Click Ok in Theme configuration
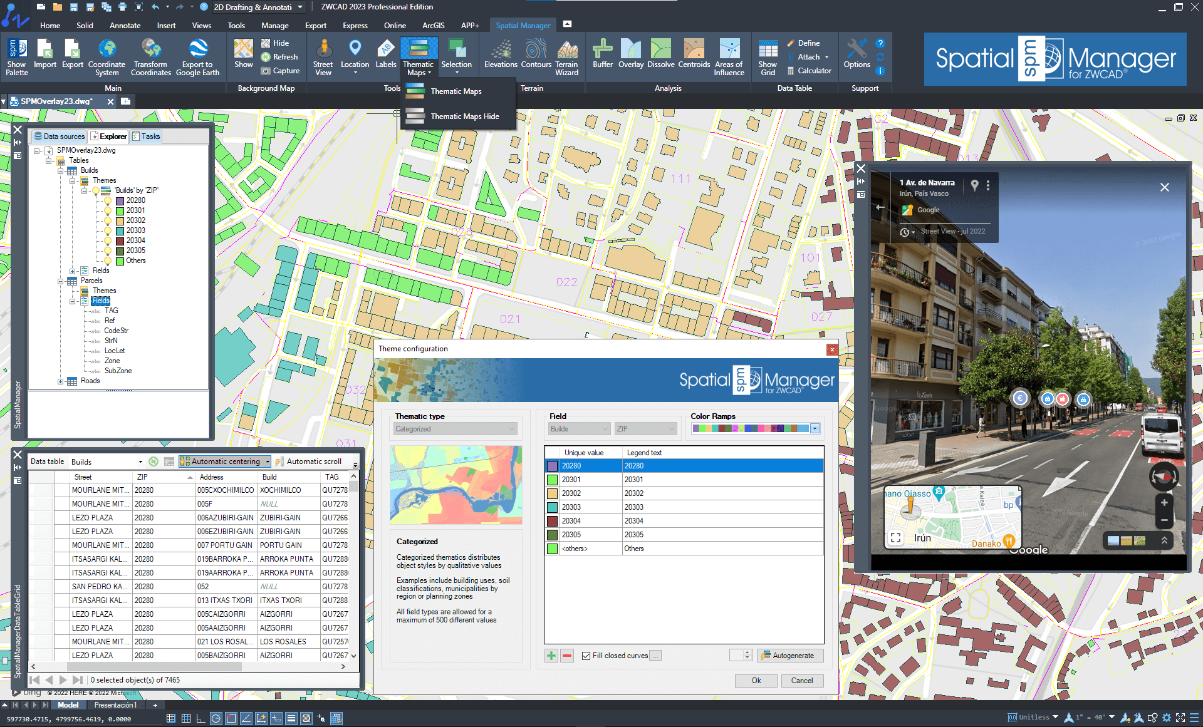This screenshot has height=727, width=1203. (756, 681)
